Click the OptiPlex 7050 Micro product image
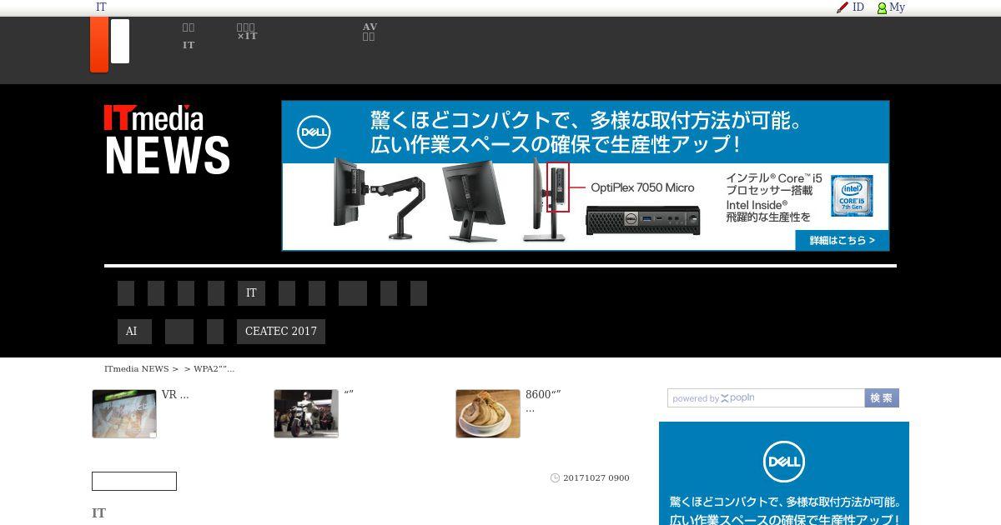 tap(642, 220)
